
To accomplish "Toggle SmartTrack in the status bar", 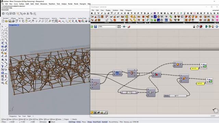I will tap(96, 122).
